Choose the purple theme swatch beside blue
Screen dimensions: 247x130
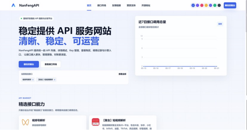[197, 5]
